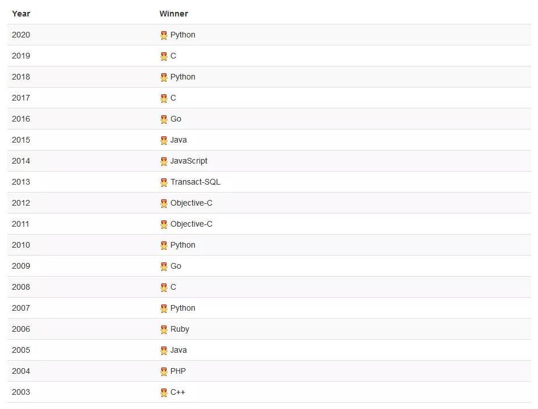
Task: Click the medal icon beside C++
Action: 164,393
